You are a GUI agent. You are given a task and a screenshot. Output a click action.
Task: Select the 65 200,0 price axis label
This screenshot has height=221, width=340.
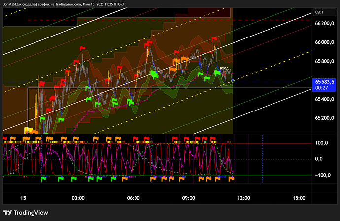(324, 118)
